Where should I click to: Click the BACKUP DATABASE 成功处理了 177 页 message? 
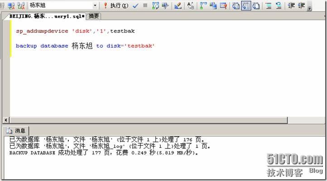tap(103, 152)
